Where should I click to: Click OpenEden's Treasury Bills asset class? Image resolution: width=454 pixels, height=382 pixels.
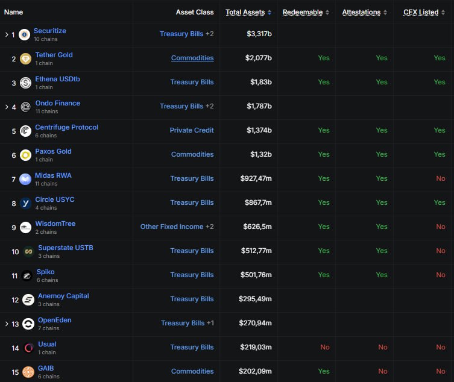tap(183, 323)
